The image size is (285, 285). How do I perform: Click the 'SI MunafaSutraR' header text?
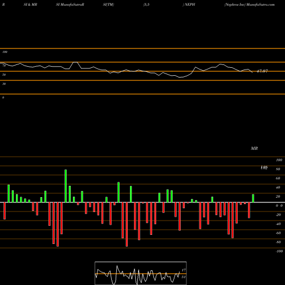point(70,5)
